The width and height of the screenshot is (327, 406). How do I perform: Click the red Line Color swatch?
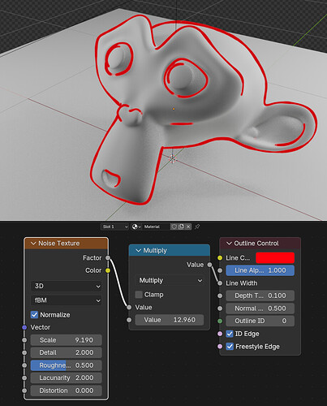coord(275,257)
